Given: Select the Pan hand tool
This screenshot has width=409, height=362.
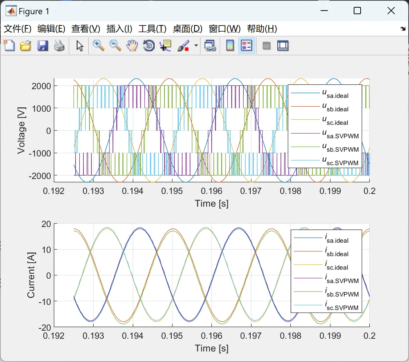Looking at the screenshot, I should [132, 45].
